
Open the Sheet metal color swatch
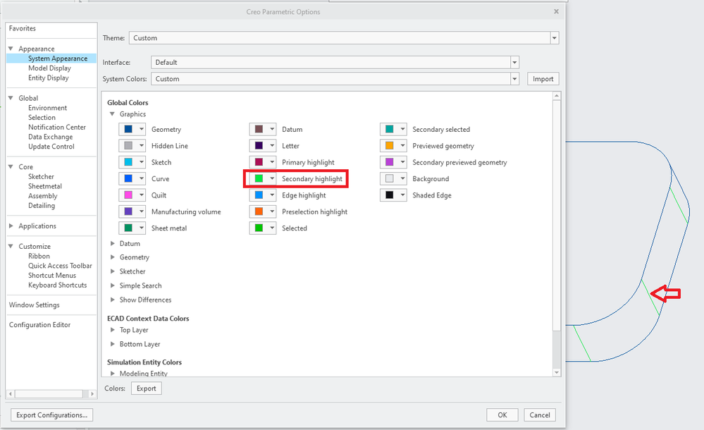[132, 228]
